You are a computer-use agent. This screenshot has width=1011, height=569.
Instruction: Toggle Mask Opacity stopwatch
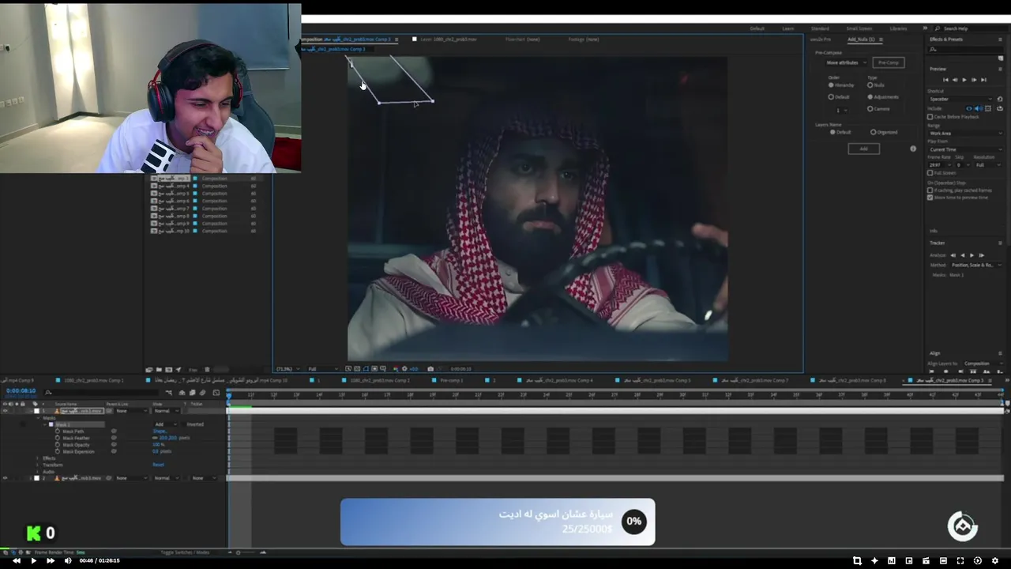point(58,445)
